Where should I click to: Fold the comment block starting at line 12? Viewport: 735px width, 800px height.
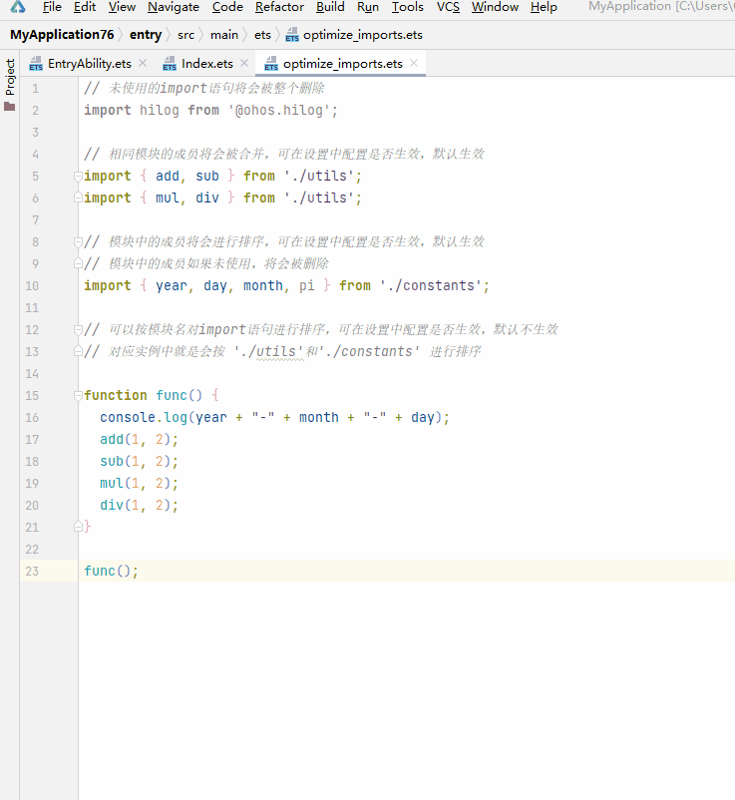78,329
